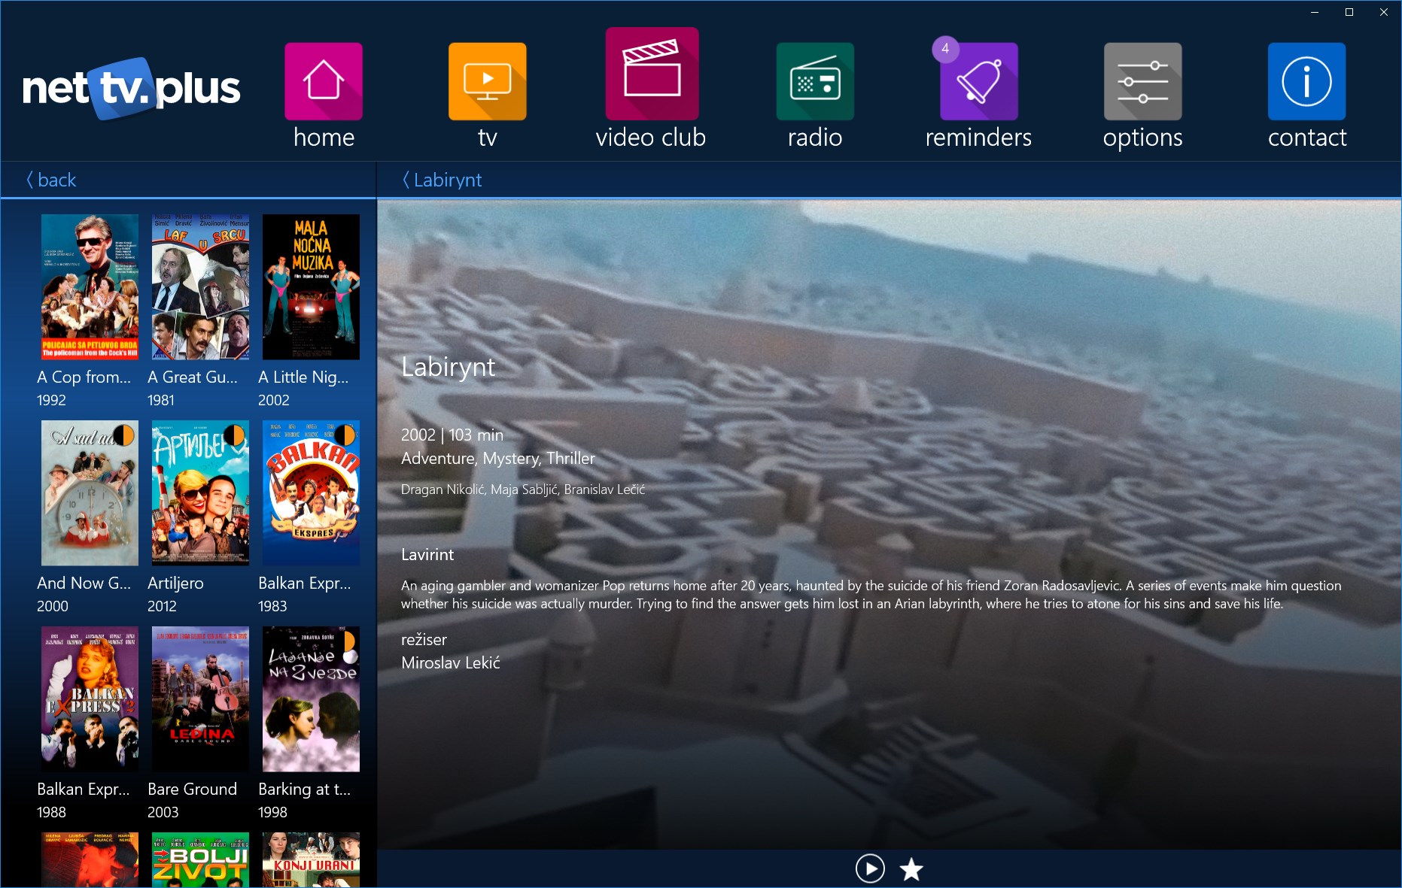The width and height of the screenshot is (1402, 888).
Task: Open the contact info icon
Action: 1307,81
